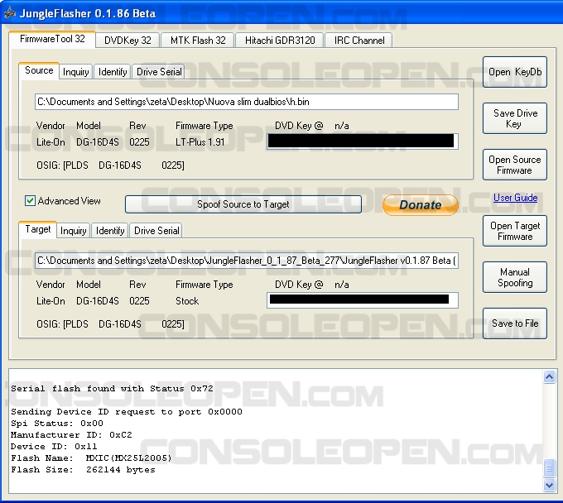
Task: Click the 'Device ID: 0x11' log line
Action: point(54,447)
